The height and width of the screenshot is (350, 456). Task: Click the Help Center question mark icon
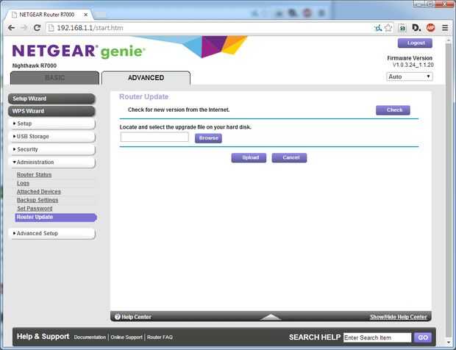(x=118, y=317)
